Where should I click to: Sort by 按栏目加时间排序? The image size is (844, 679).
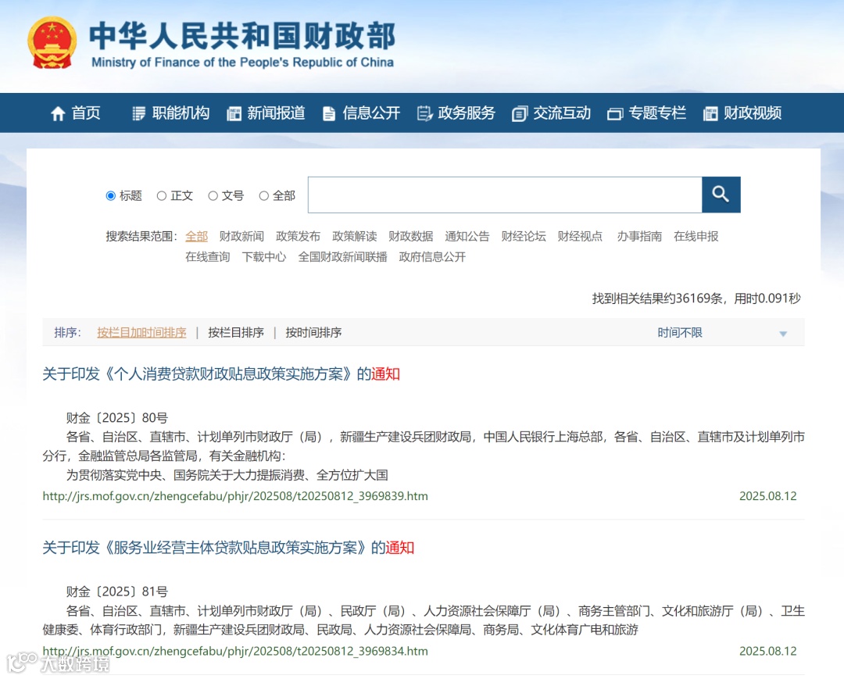point(141,333)
